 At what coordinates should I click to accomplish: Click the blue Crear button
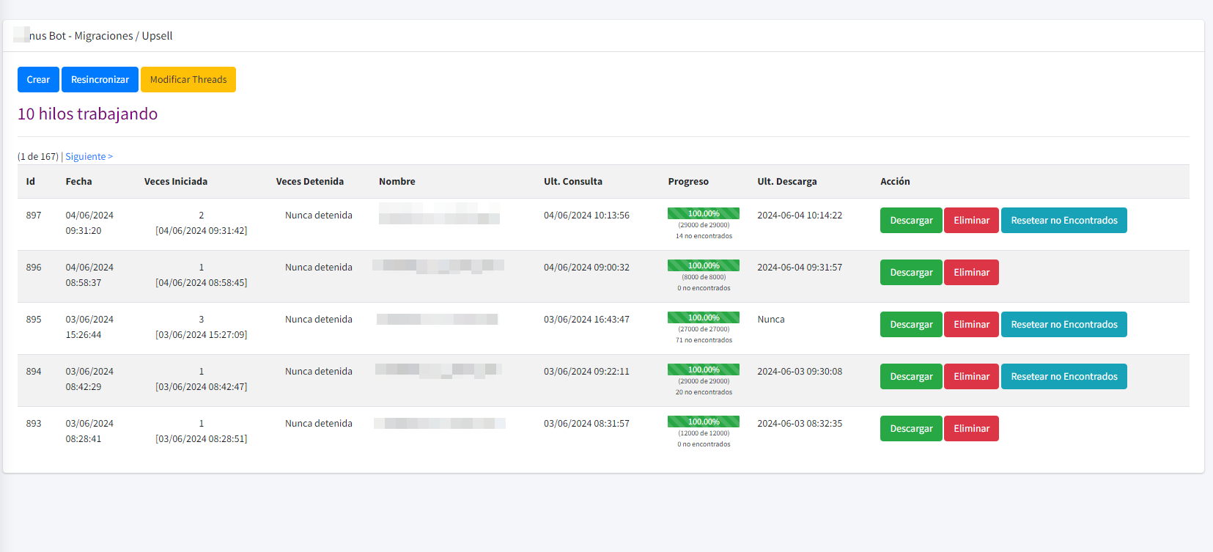[38, 80]
